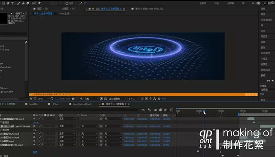The height and width of the screenshot is (157, 275).
Task: Click the first layer's In time value
Action: click(x=129, y=119)
